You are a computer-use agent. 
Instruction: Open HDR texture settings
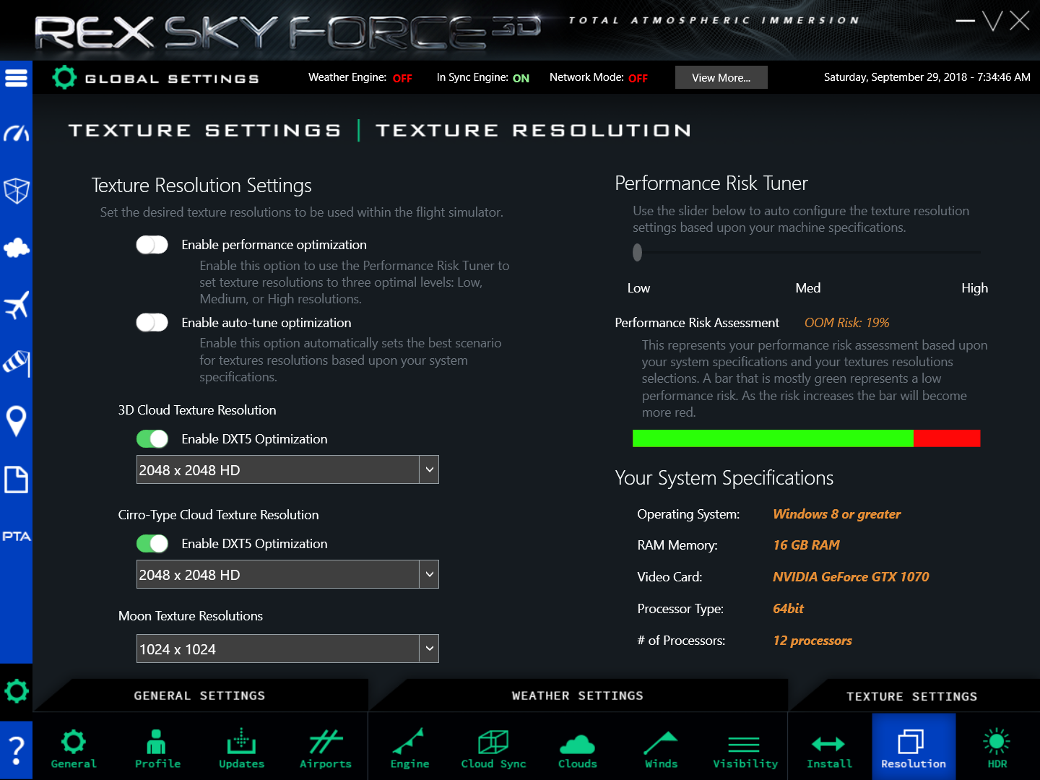point(997,748)
